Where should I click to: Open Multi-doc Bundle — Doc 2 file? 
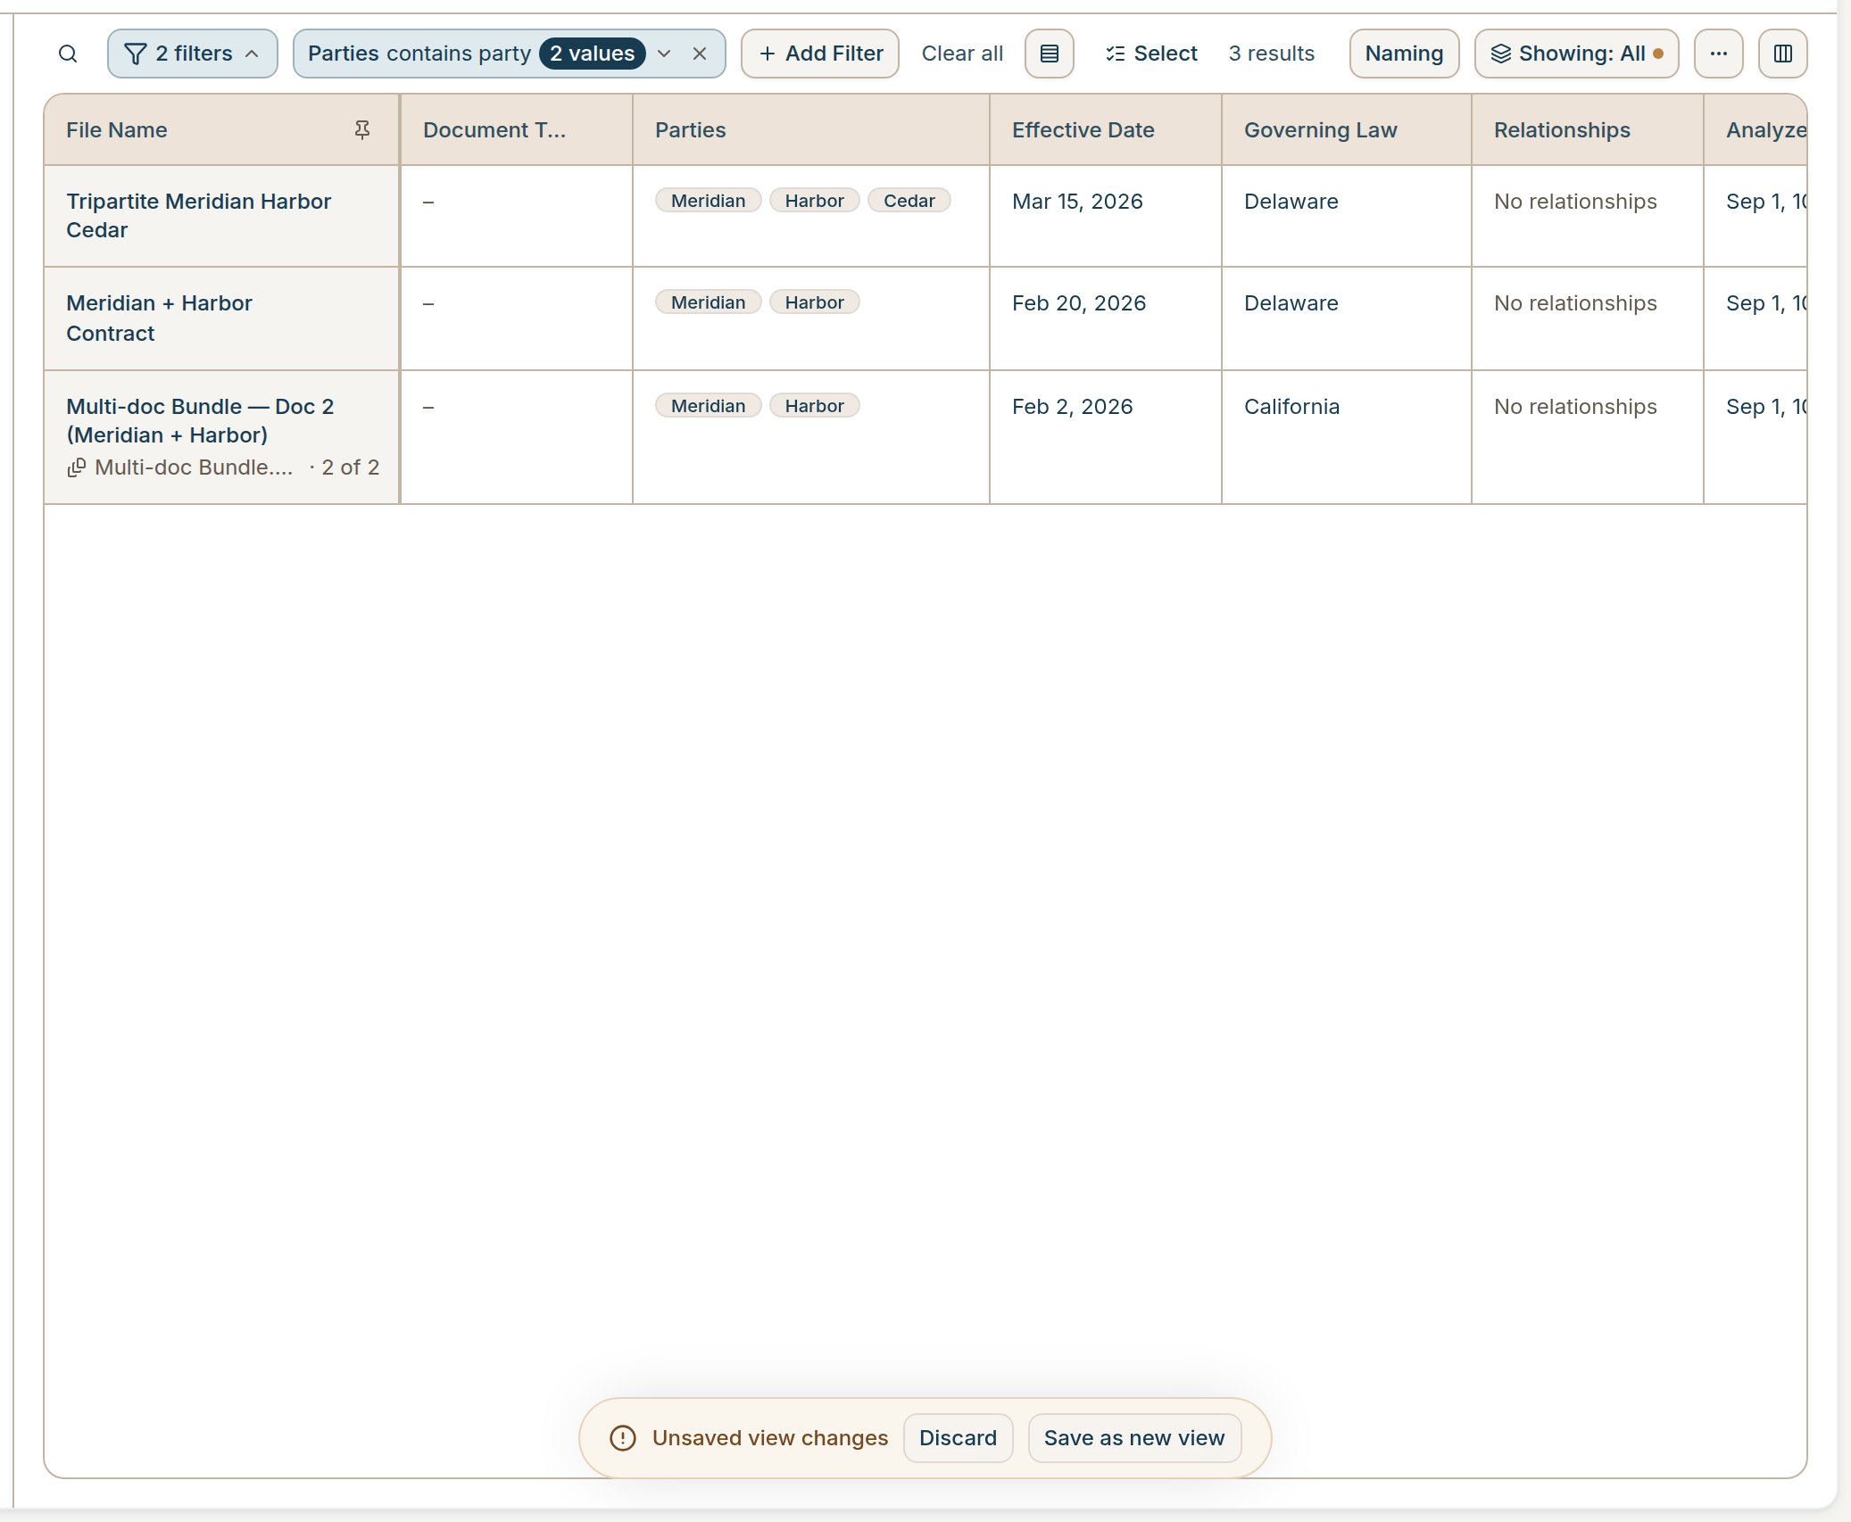[x=200, y=420]
